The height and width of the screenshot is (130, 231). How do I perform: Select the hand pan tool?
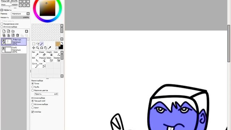click(45, 48)
